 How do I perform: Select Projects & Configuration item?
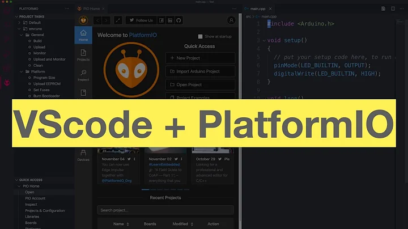[x=45, y=210]
